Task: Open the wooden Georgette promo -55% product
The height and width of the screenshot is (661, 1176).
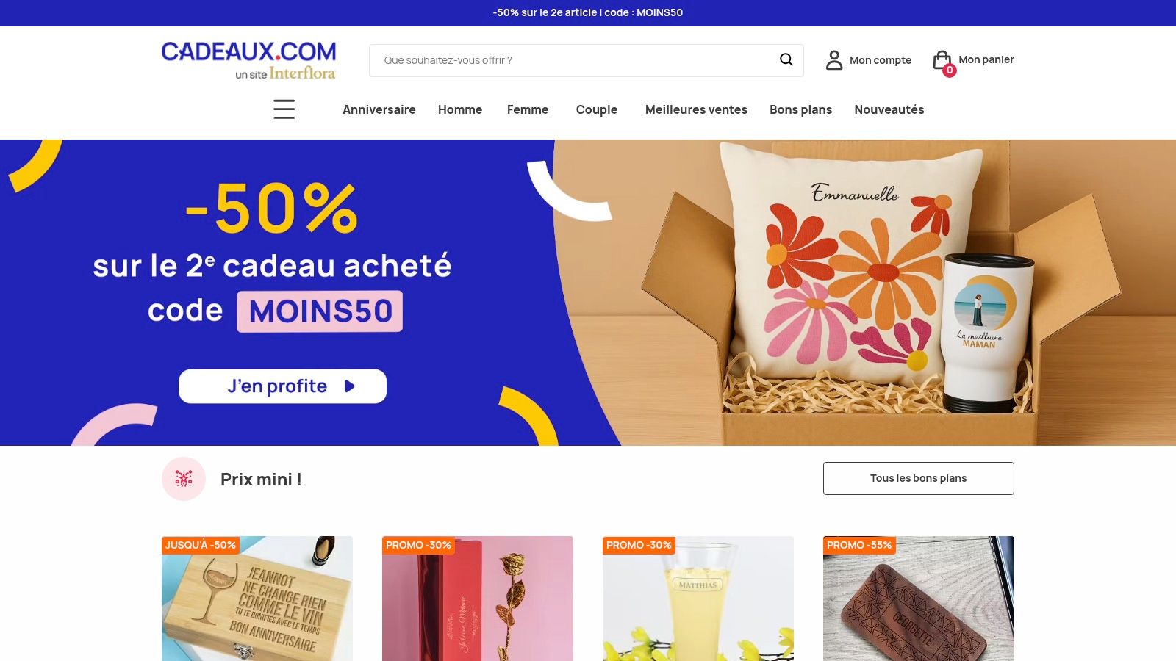Action: [919, 599]
